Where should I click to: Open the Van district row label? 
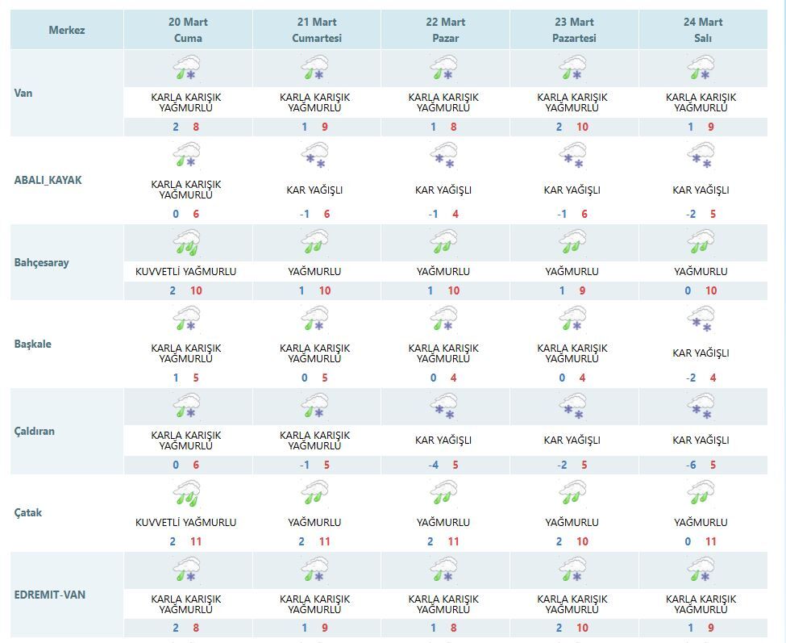(23, 93)
